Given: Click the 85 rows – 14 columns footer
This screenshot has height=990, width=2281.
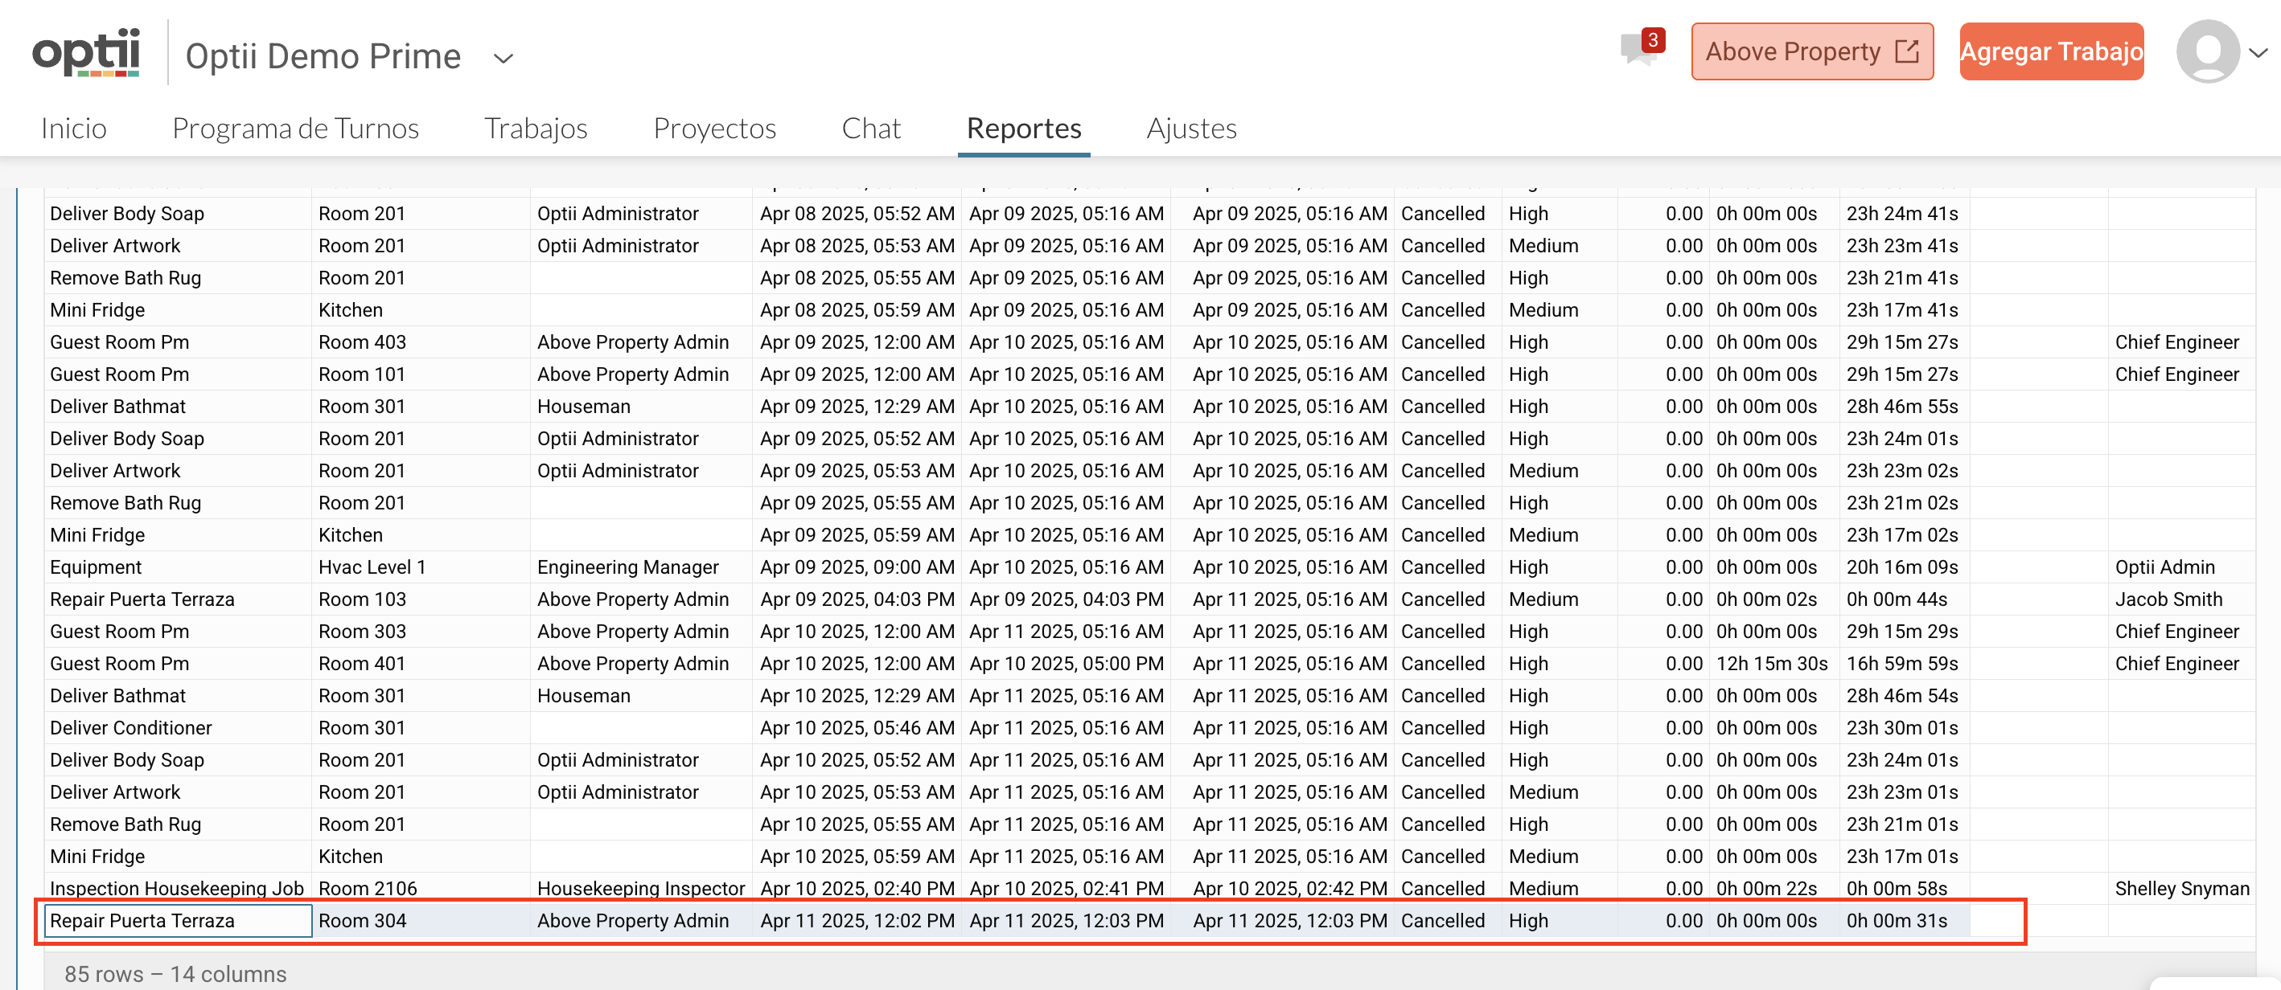Looking at the screenshot, I should 175,974.
